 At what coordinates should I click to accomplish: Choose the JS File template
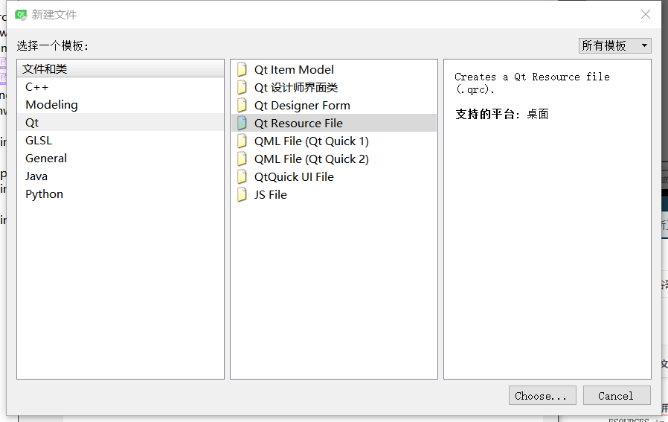(334, 195)
